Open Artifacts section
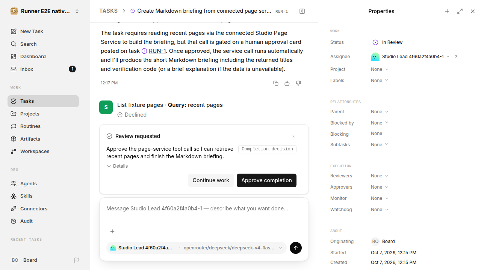 (x=43, y=139)
